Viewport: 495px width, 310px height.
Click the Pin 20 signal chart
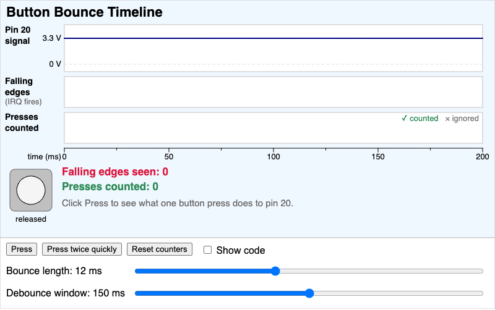273,48
